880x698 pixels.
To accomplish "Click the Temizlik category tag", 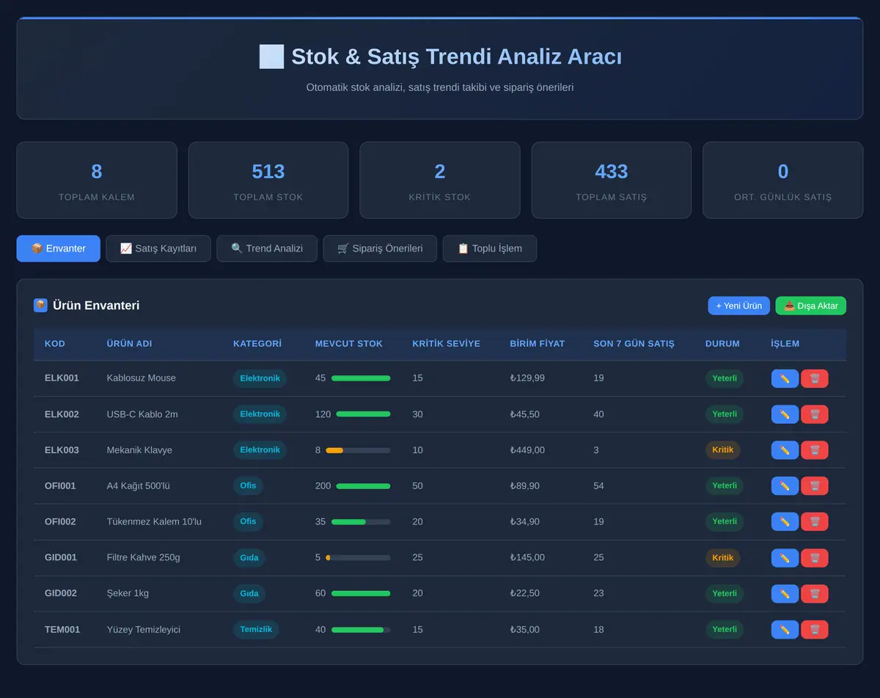I will point(256,630).
